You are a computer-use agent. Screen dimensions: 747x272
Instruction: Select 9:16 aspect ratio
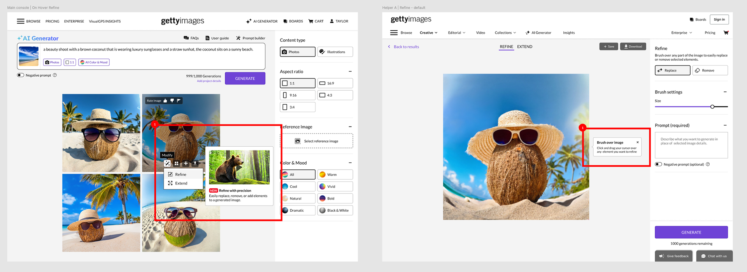[x=298, y=95]
